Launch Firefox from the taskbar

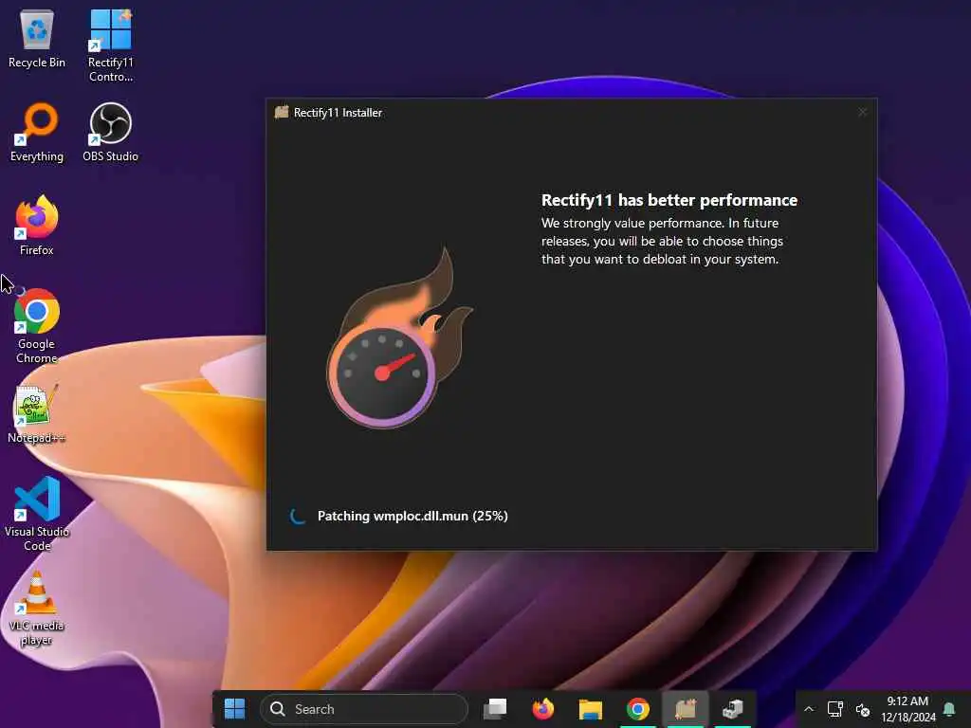[543, 709]
